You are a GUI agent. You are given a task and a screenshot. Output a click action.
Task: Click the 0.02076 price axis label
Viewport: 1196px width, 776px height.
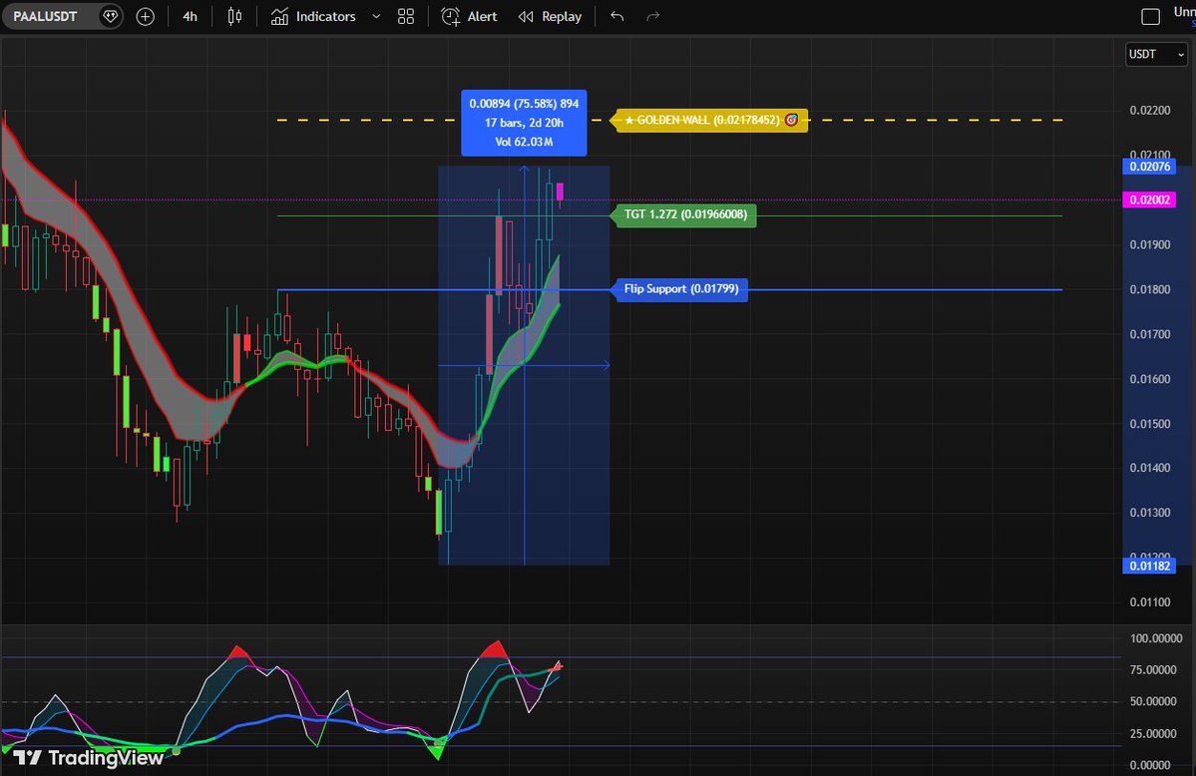coord(1149,167)
